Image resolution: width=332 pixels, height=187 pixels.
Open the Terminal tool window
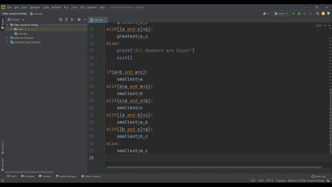tap(45, 176)
